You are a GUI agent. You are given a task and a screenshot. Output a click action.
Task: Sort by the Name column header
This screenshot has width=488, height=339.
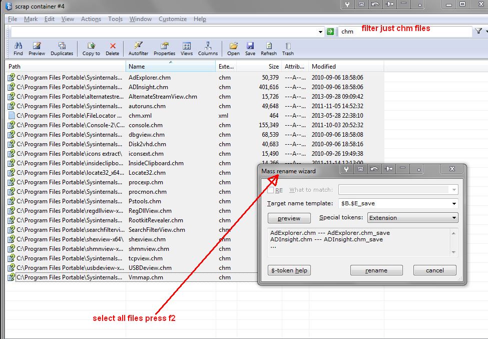[170, 66]
